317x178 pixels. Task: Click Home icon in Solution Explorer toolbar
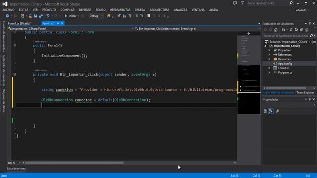pyautogui.click(x=276, y=30)
